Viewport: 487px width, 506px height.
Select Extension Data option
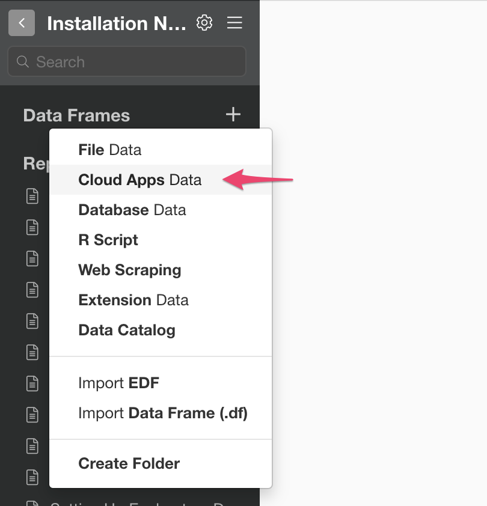coord(133,300)
